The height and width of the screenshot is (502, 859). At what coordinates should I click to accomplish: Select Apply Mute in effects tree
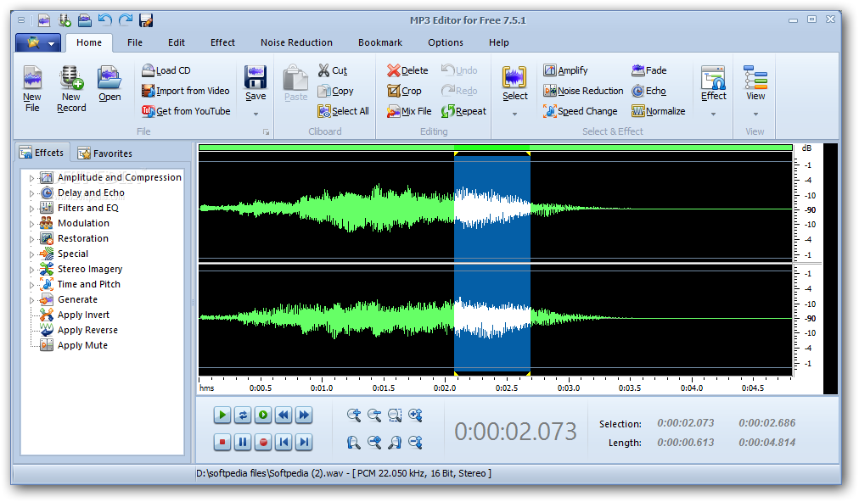tap(82, 345)
